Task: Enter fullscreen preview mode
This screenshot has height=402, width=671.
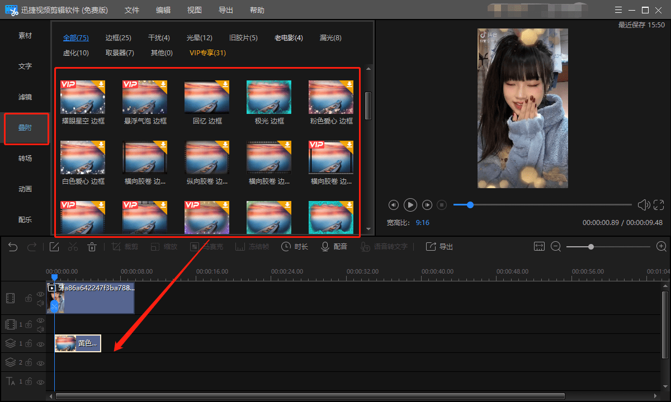Action: click(x=659, y=205)
